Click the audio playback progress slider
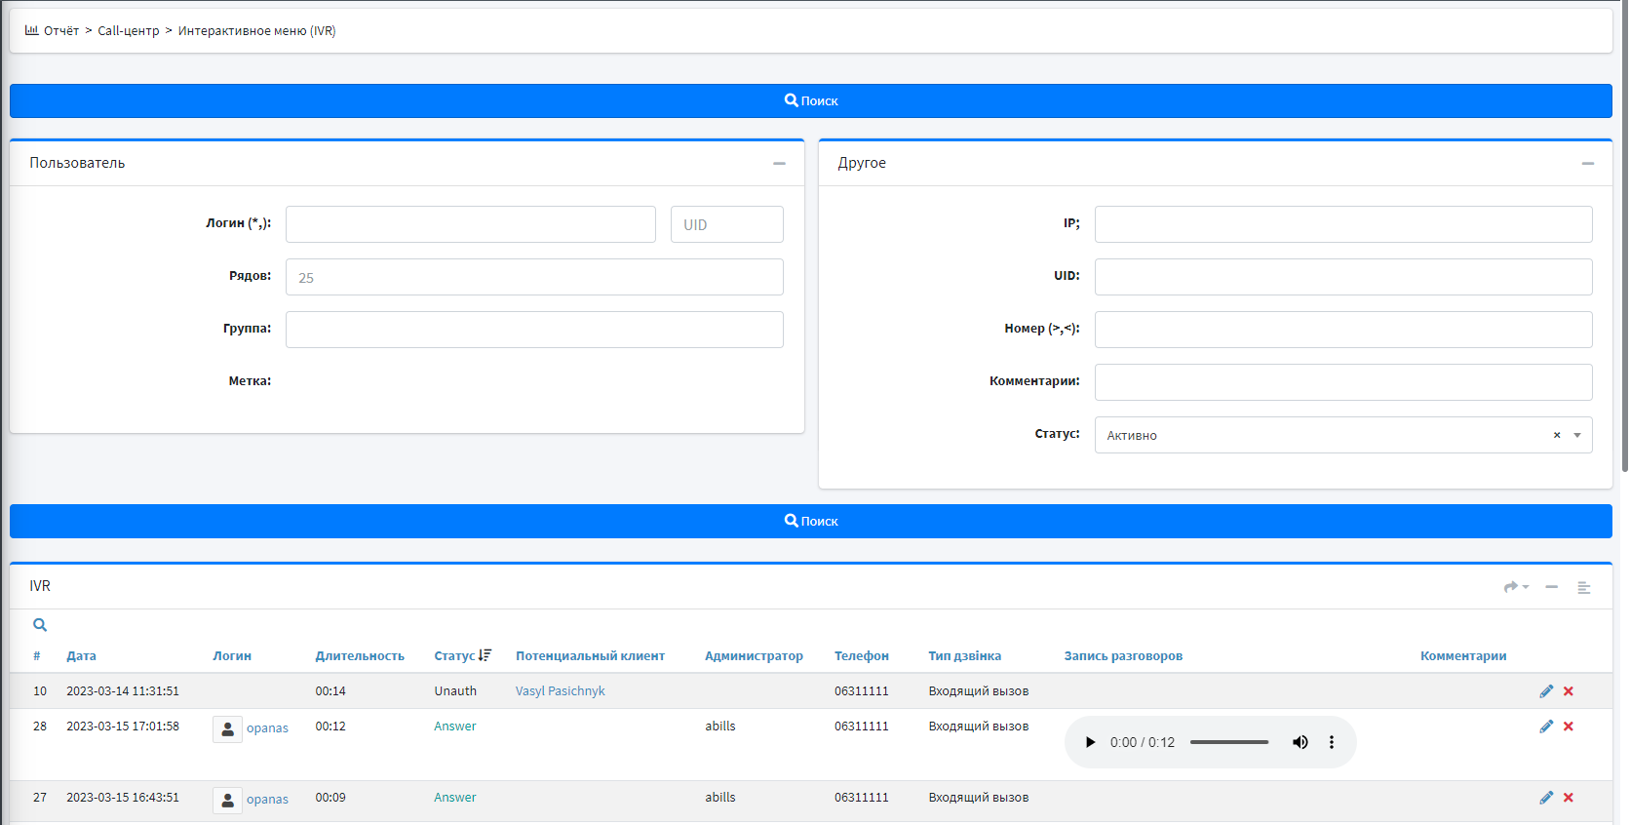Screen dimensions: 1630x825 [1229, 742]
